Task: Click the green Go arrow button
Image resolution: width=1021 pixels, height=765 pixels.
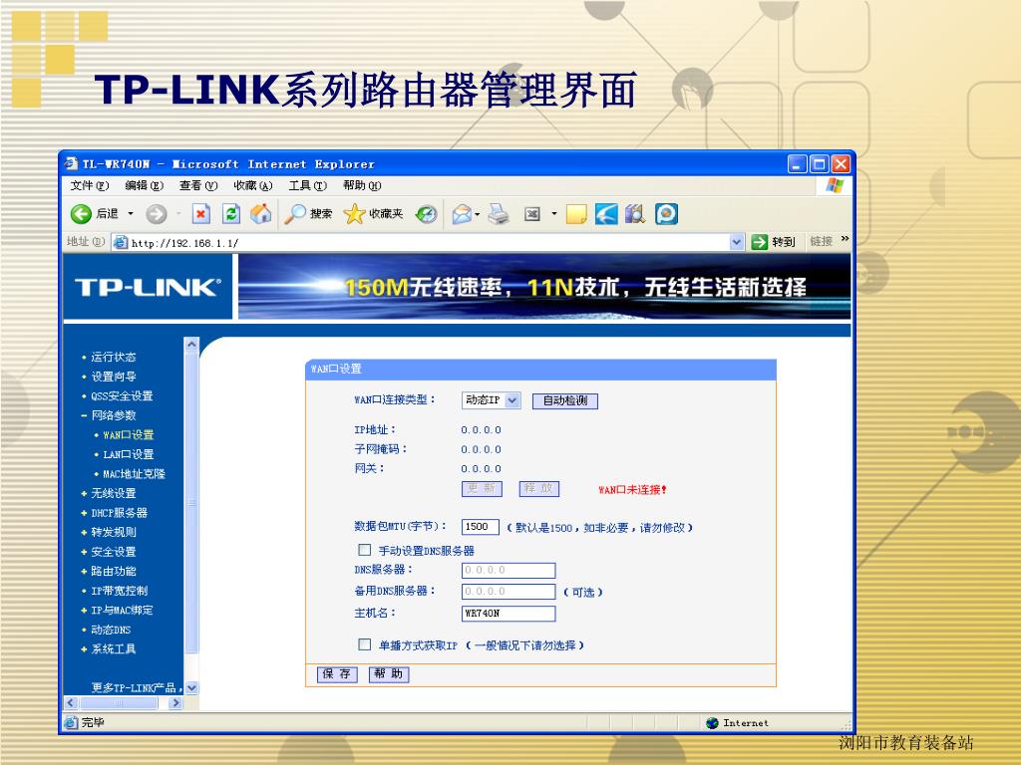Action: pos(759,242)
